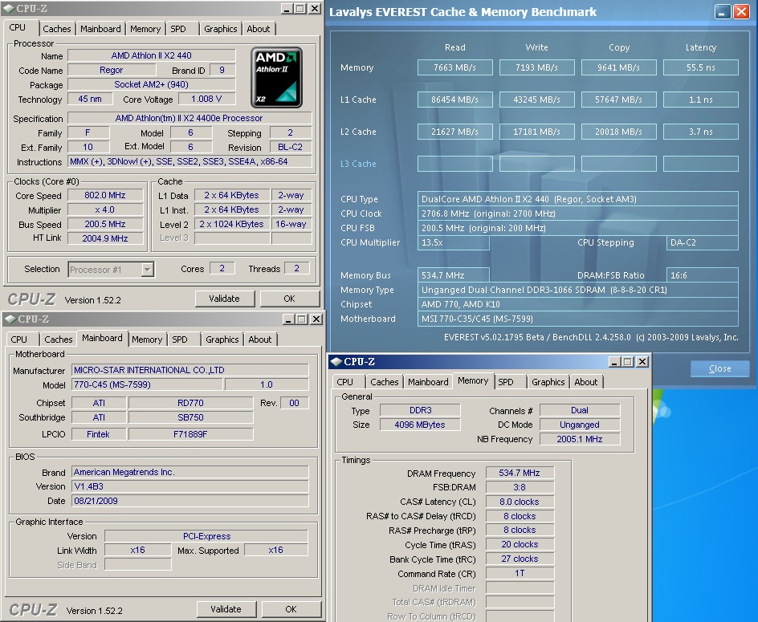Switch to Caches tab in top CPU-Z window
Screen dimensions: 758x622
click(x=56, y=29)
